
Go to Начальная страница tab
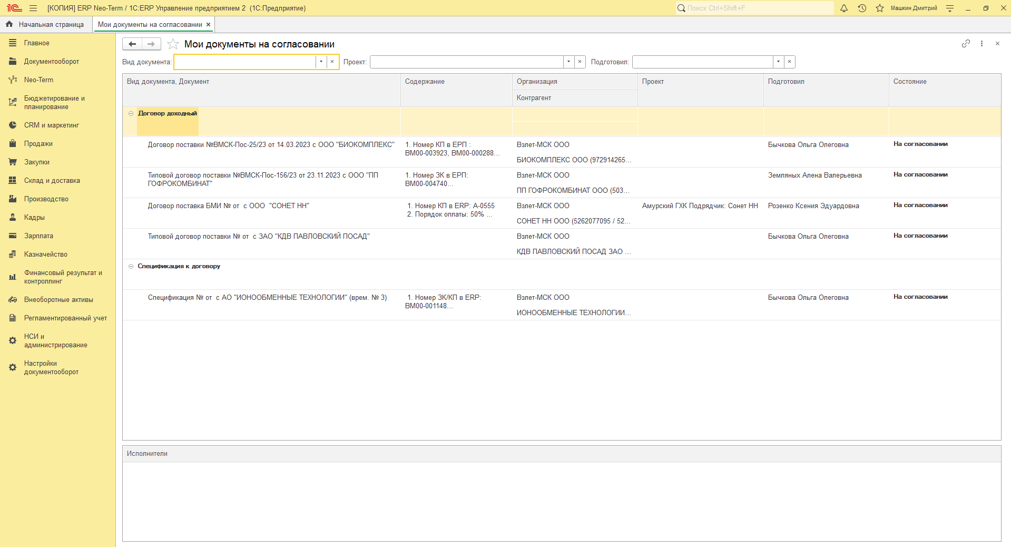tap(45, 24)
